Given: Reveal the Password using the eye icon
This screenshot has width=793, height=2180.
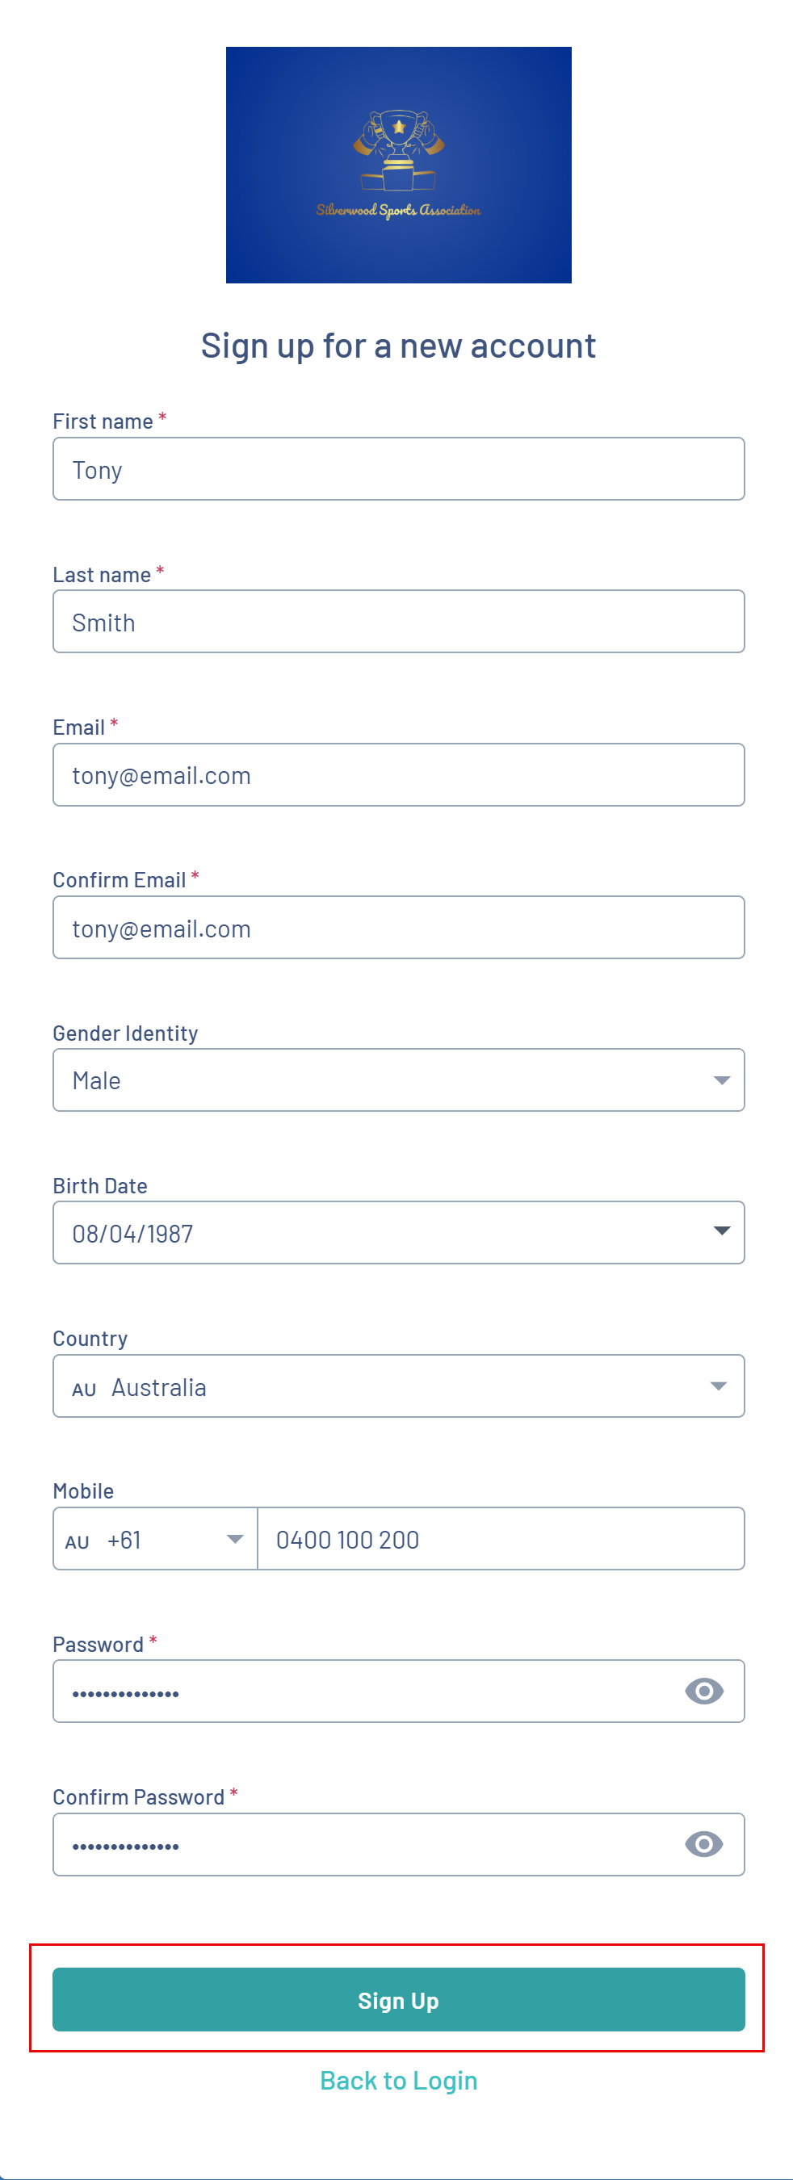Looking at the screenshot, I should (x=703, y=1691).
